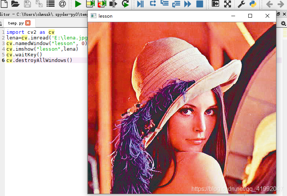
Task: Click line number 3 in the editor gutter
Action: click(x=3, y=44)
